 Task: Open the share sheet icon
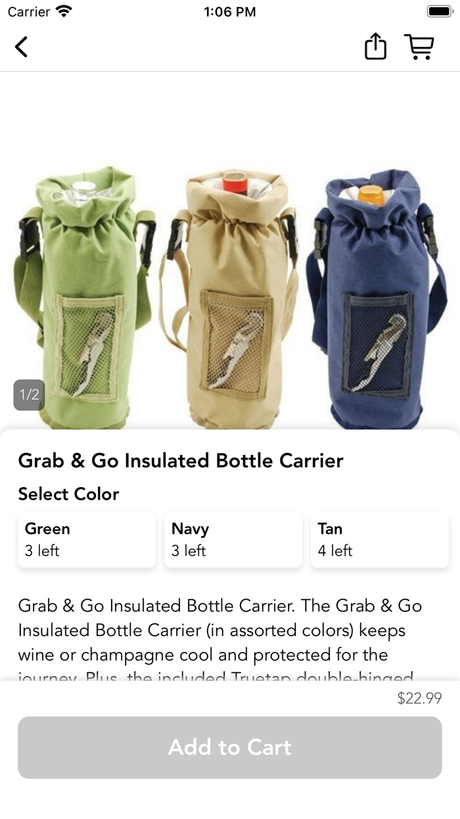click(375, 47)
